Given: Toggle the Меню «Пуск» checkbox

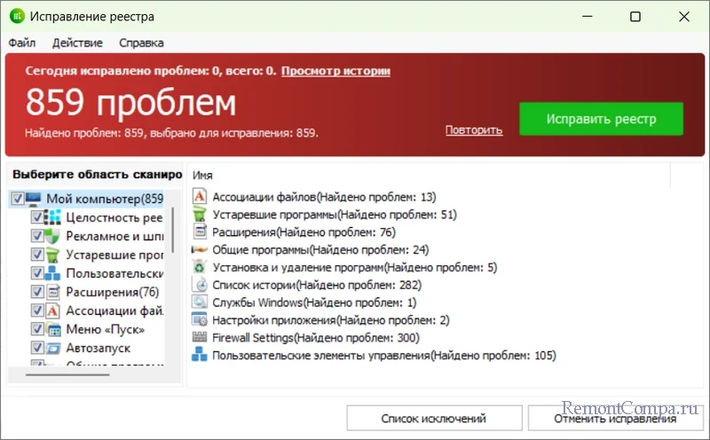Looking at the screenshot, I should point(36,329).
